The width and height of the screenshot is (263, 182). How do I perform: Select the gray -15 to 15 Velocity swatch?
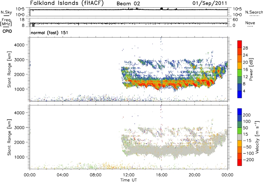tap(240, 137)
